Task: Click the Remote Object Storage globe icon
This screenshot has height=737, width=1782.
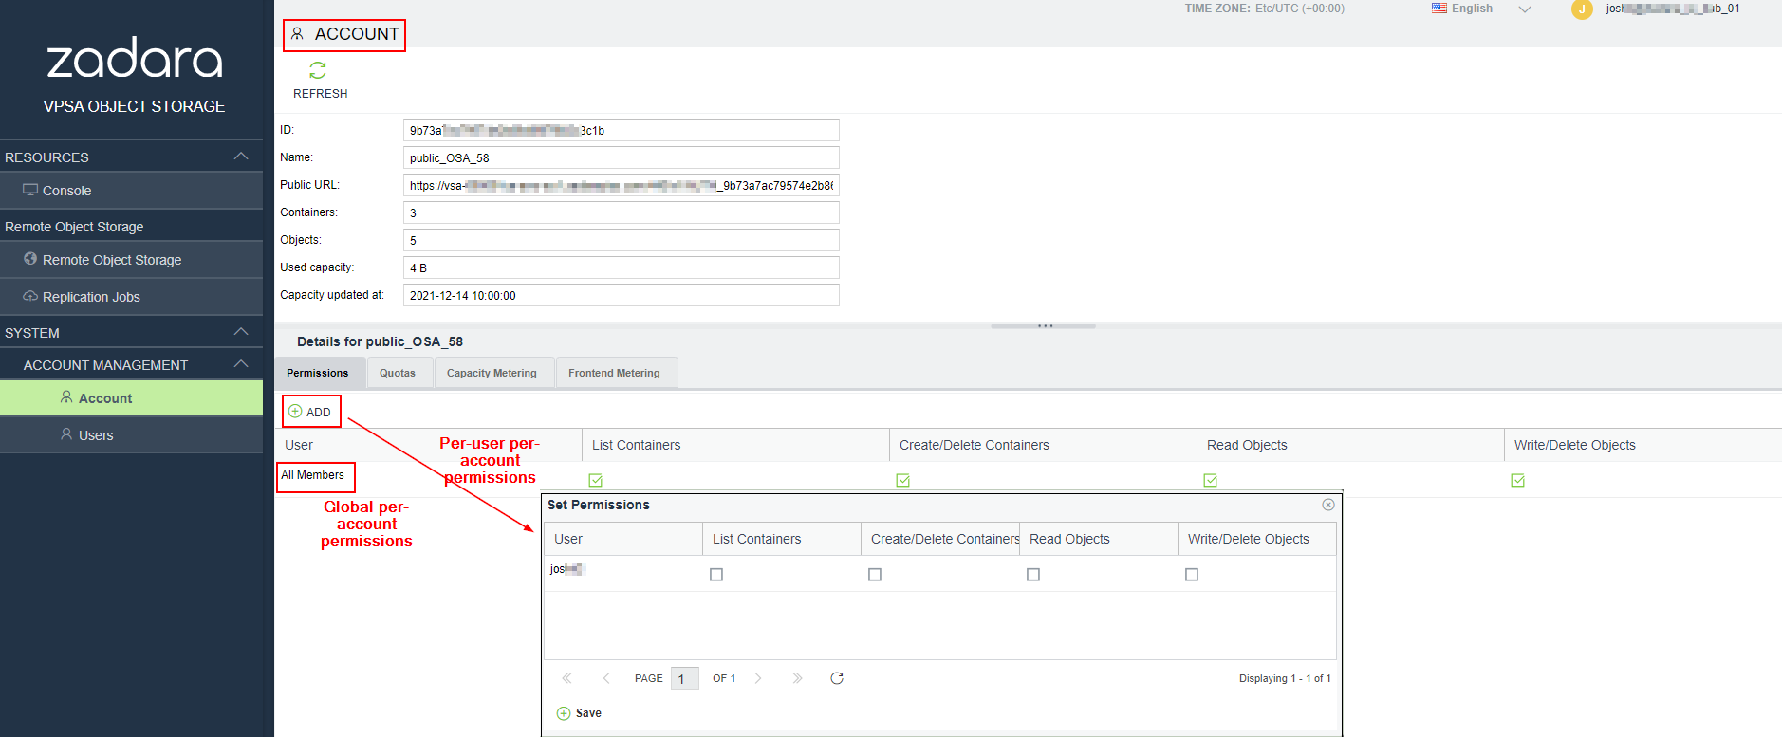Action: pos(30,259)
